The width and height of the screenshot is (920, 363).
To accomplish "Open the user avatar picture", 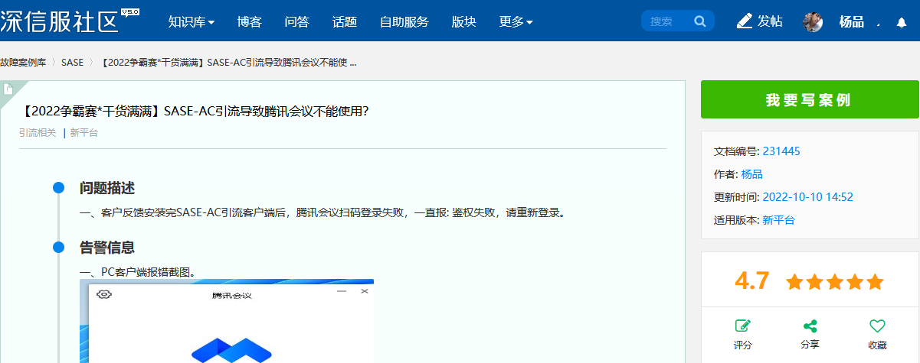I will (813, 22).
